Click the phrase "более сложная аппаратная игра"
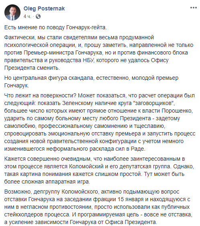This screenshot has height=226, width=200. pos(47,182)
